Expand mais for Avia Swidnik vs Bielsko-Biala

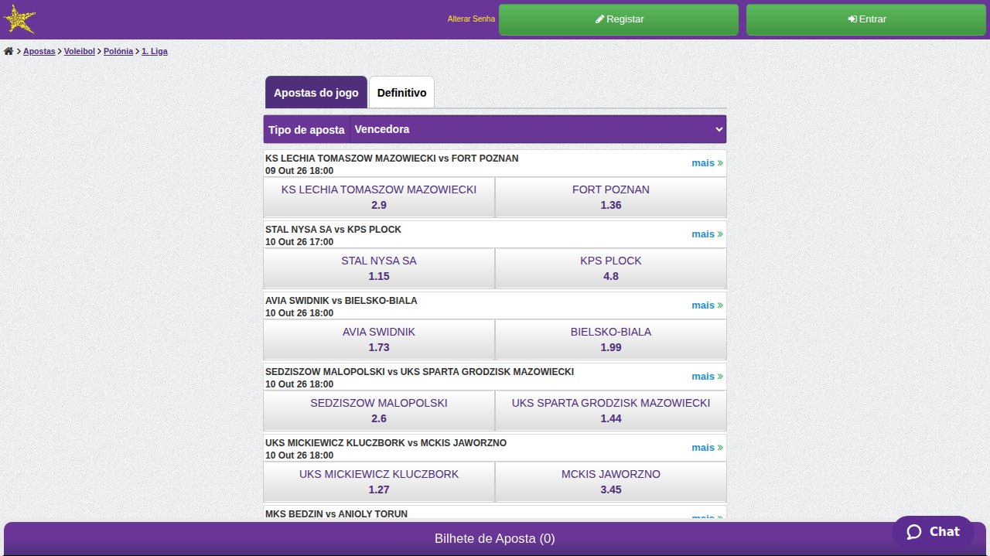pyautogui.click(x=707, y=305)
